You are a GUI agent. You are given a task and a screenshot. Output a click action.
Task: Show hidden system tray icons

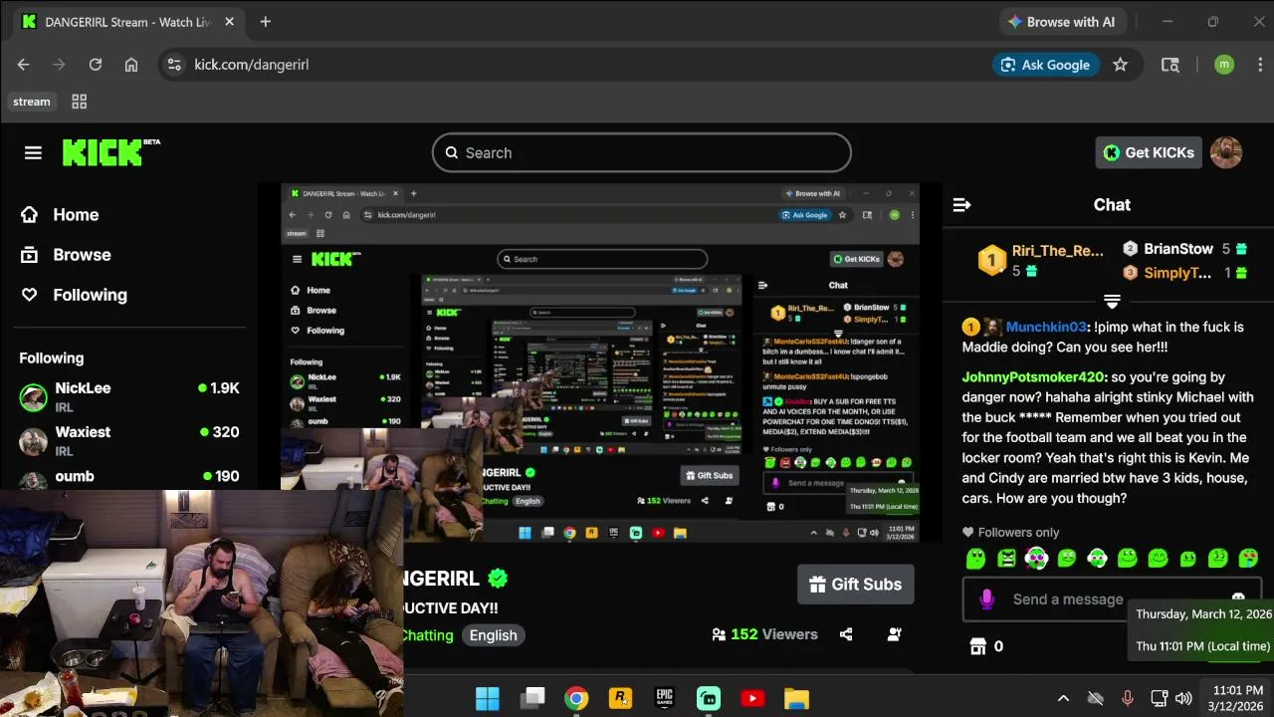pos(1063,699)
